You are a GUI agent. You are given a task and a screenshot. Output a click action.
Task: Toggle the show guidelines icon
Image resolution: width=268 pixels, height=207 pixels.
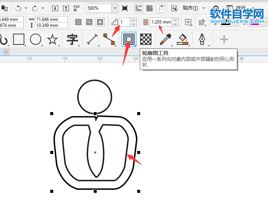(x=160, y=8)
